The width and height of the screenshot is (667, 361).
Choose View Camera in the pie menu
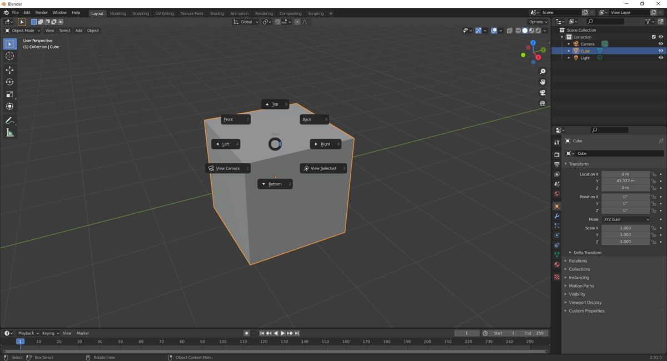(228, 168)
